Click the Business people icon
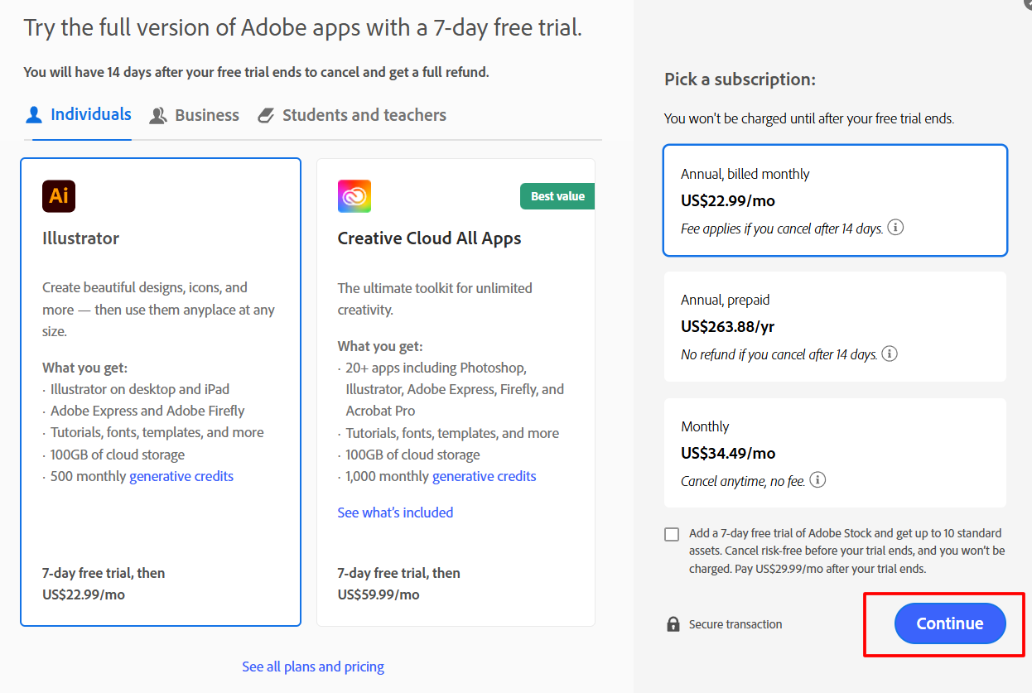The width and height of the screenshot is (1032, 693). [x=158, y=116]
